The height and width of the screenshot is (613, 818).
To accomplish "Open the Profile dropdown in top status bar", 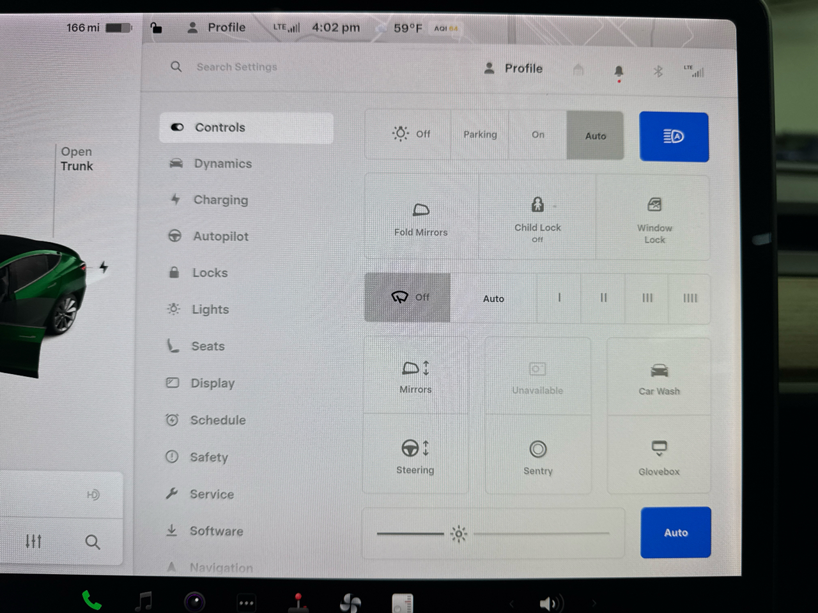I will pyautogui.click(x=217, y=27).
